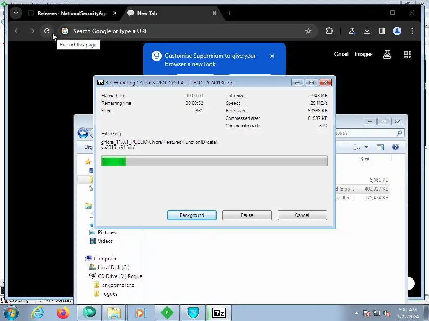The width and height of the screenshot is (429, 321).
Task: Open the Google apps grid
Action: 407,54
